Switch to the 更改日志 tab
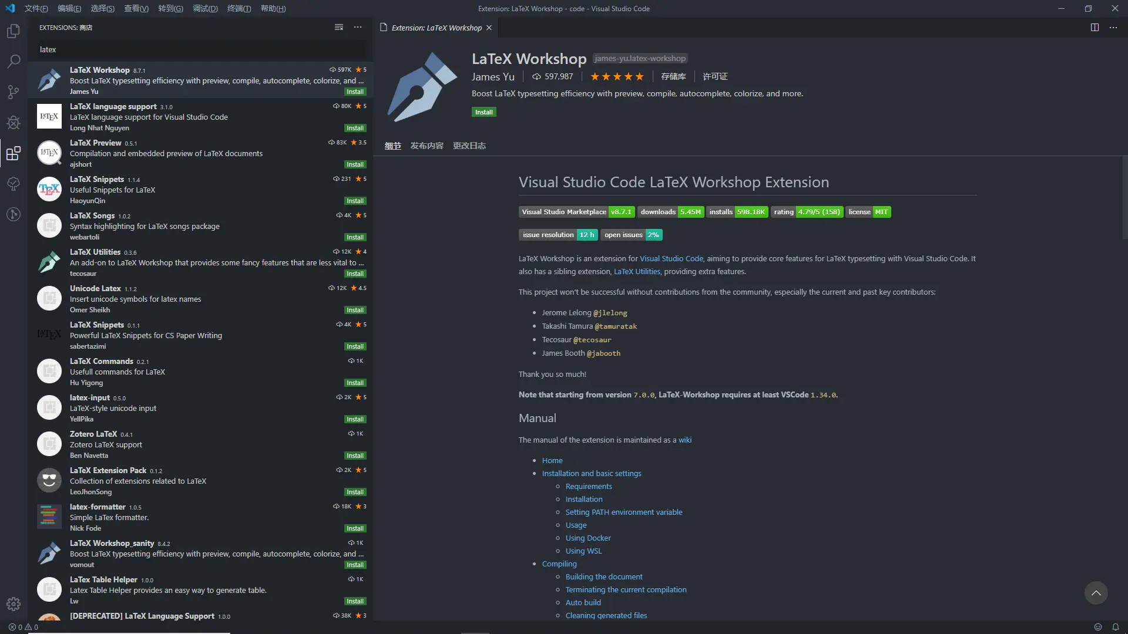This screenshot has width=1128, height=634. [469, 145]
